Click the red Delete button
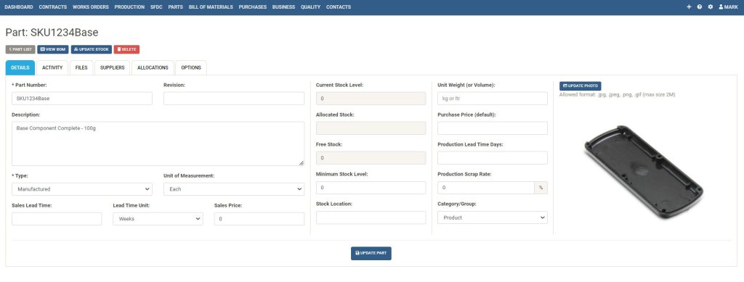744x282 pixels. [126, 49]
